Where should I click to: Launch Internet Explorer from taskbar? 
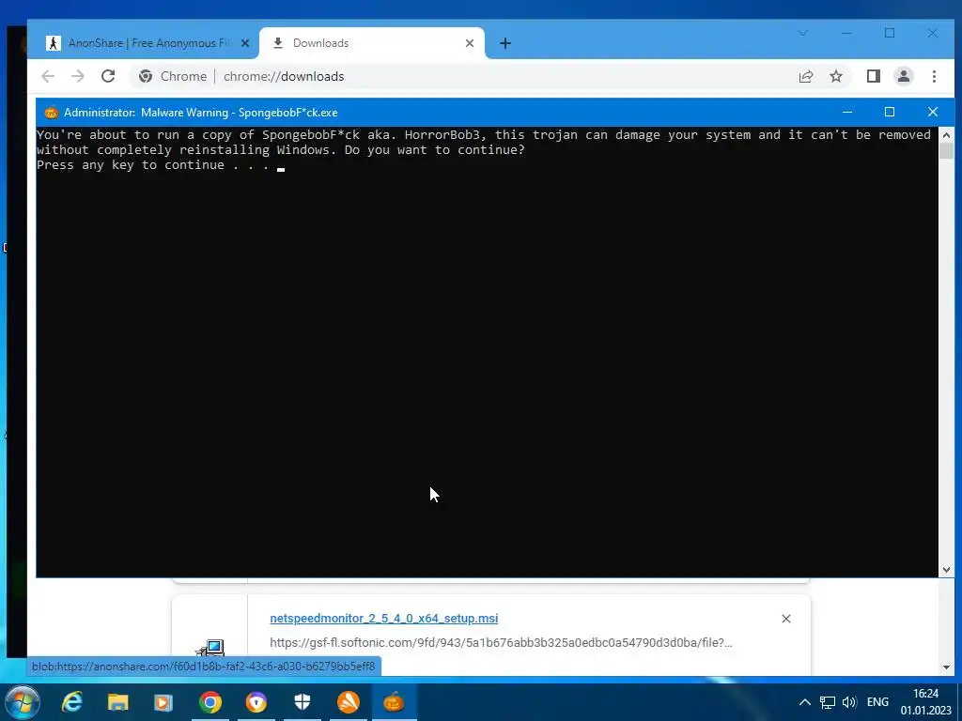coord(71,702)
